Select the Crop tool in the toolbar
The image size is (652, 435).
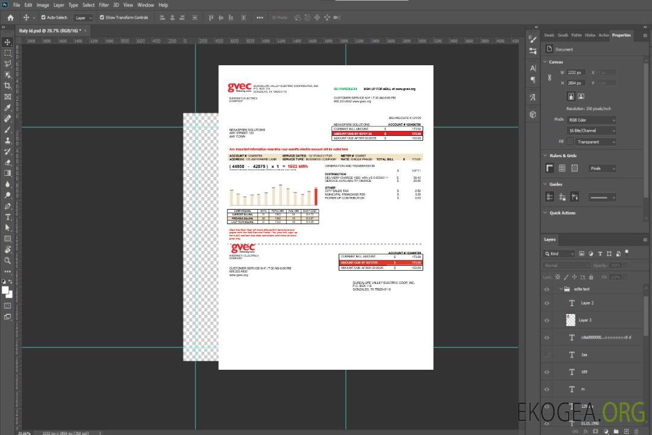pos(8,86)
